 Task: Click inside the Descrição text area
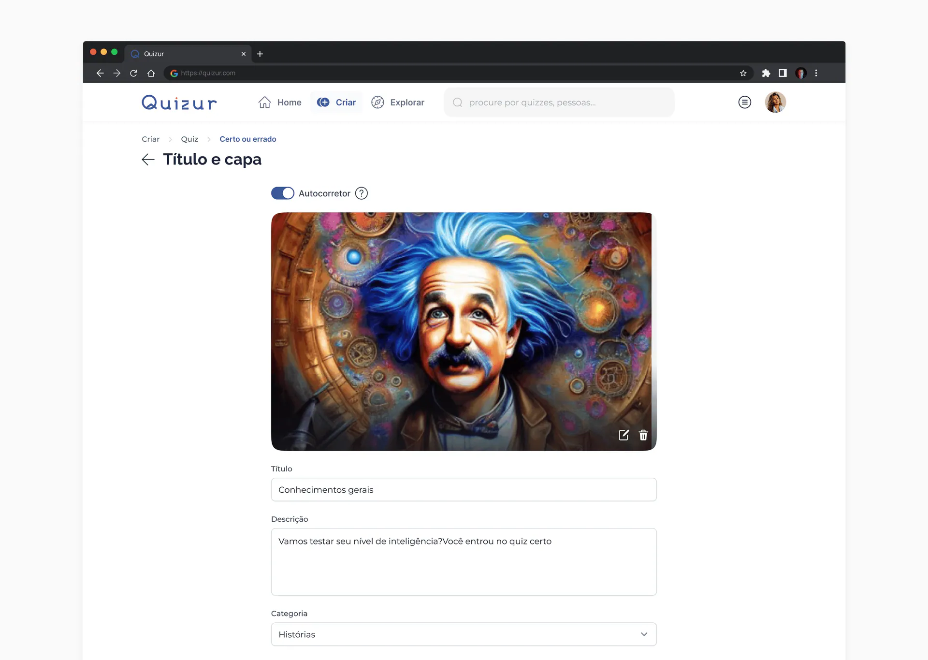point(464,562)
